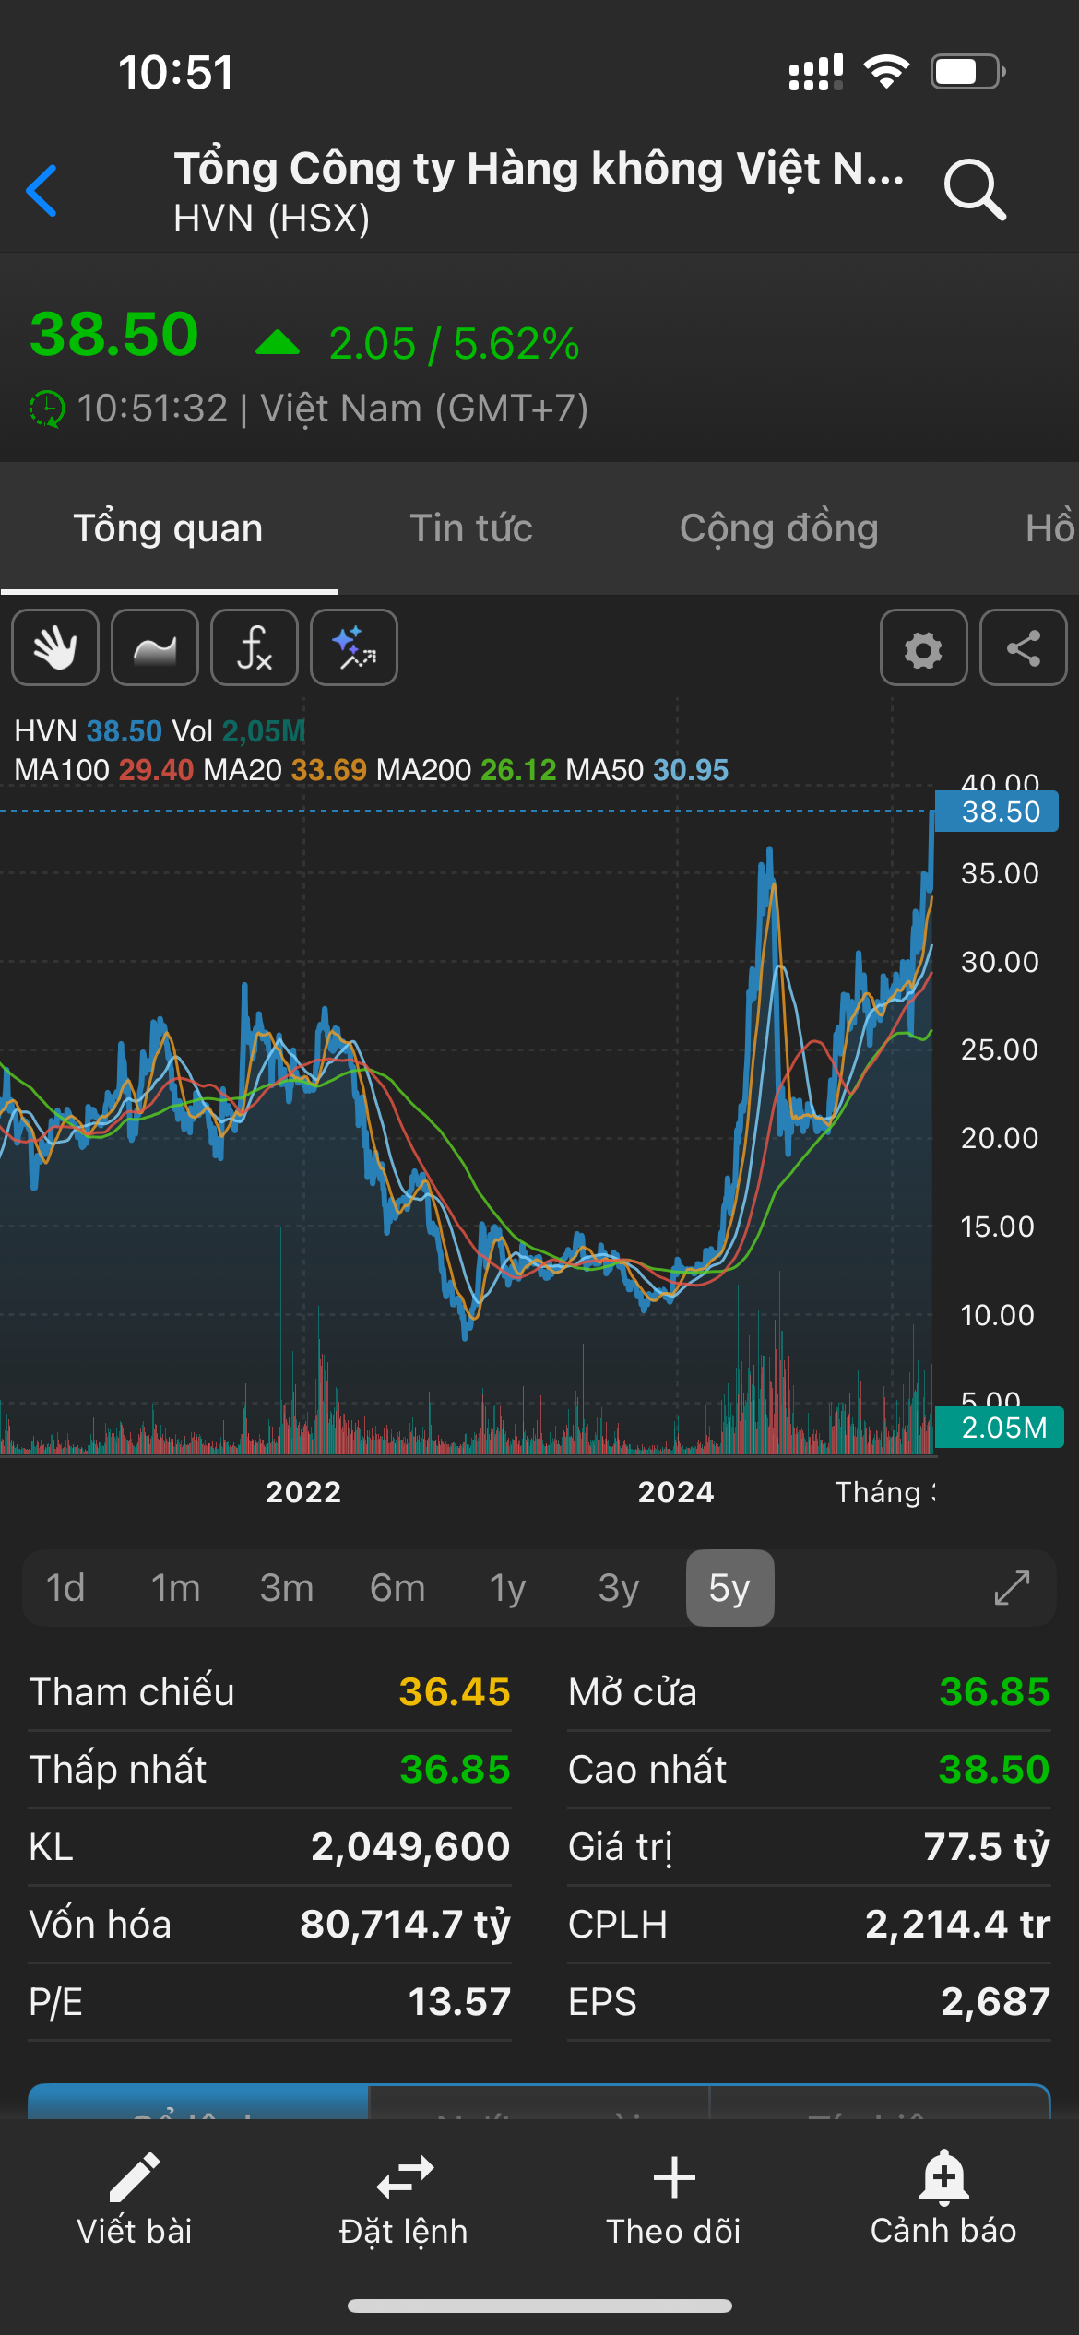
Task: Tap the 38.50 price label on axis
Action: coord(997,812)
